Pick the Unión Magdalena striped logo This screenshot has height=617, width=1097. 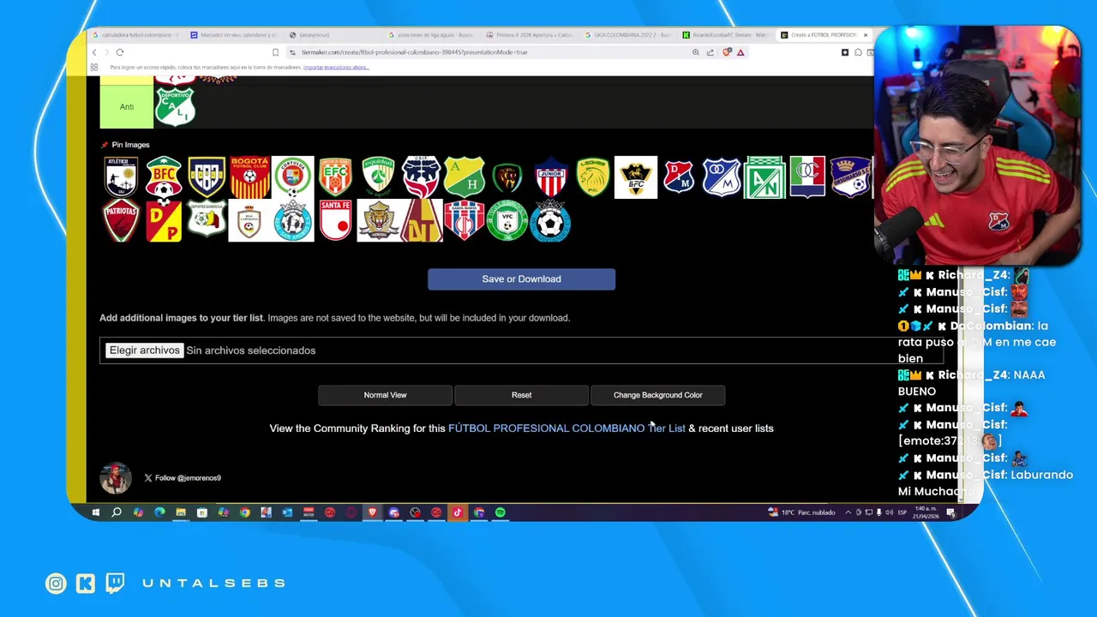464,220
